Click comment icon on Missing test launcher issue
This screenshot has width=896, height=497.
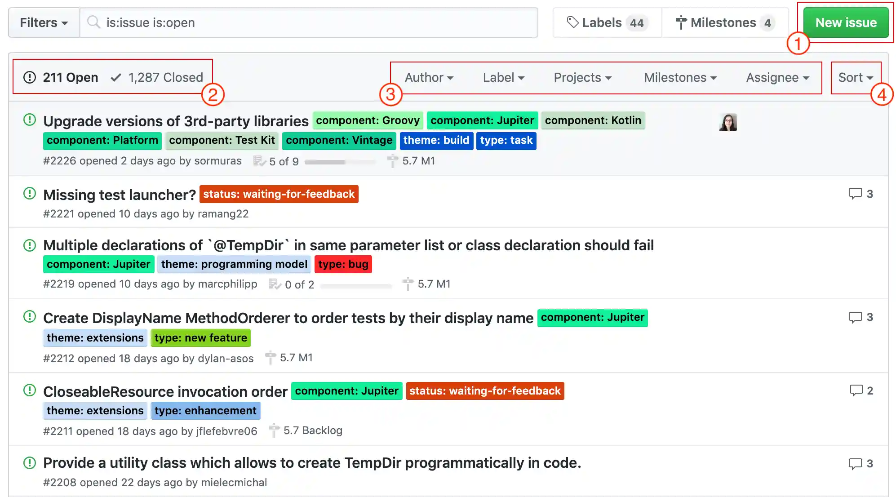pos(855,194)
